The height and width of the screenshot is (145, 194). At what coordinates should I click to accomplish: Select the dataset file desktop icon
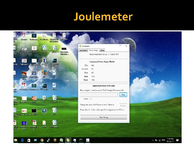click(54, 49)
